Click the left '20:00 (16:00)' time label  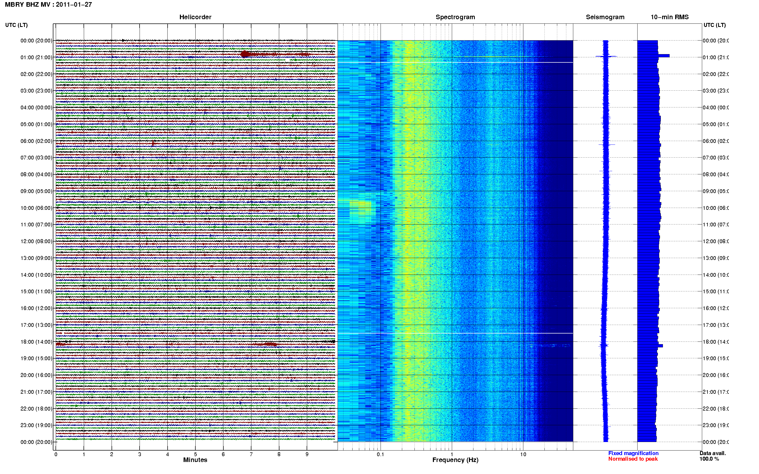pyautogui.click(x=36, y=375)
